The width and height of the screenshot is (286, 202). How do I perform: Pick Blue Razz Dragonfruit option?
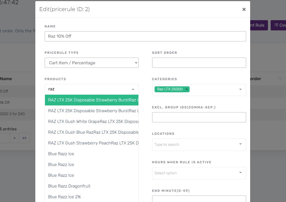pos(92,186)
